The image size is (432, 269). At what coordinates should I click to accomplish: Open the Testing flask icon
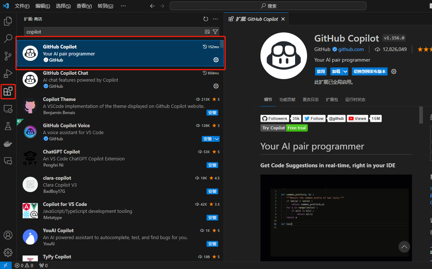point(8,126)
